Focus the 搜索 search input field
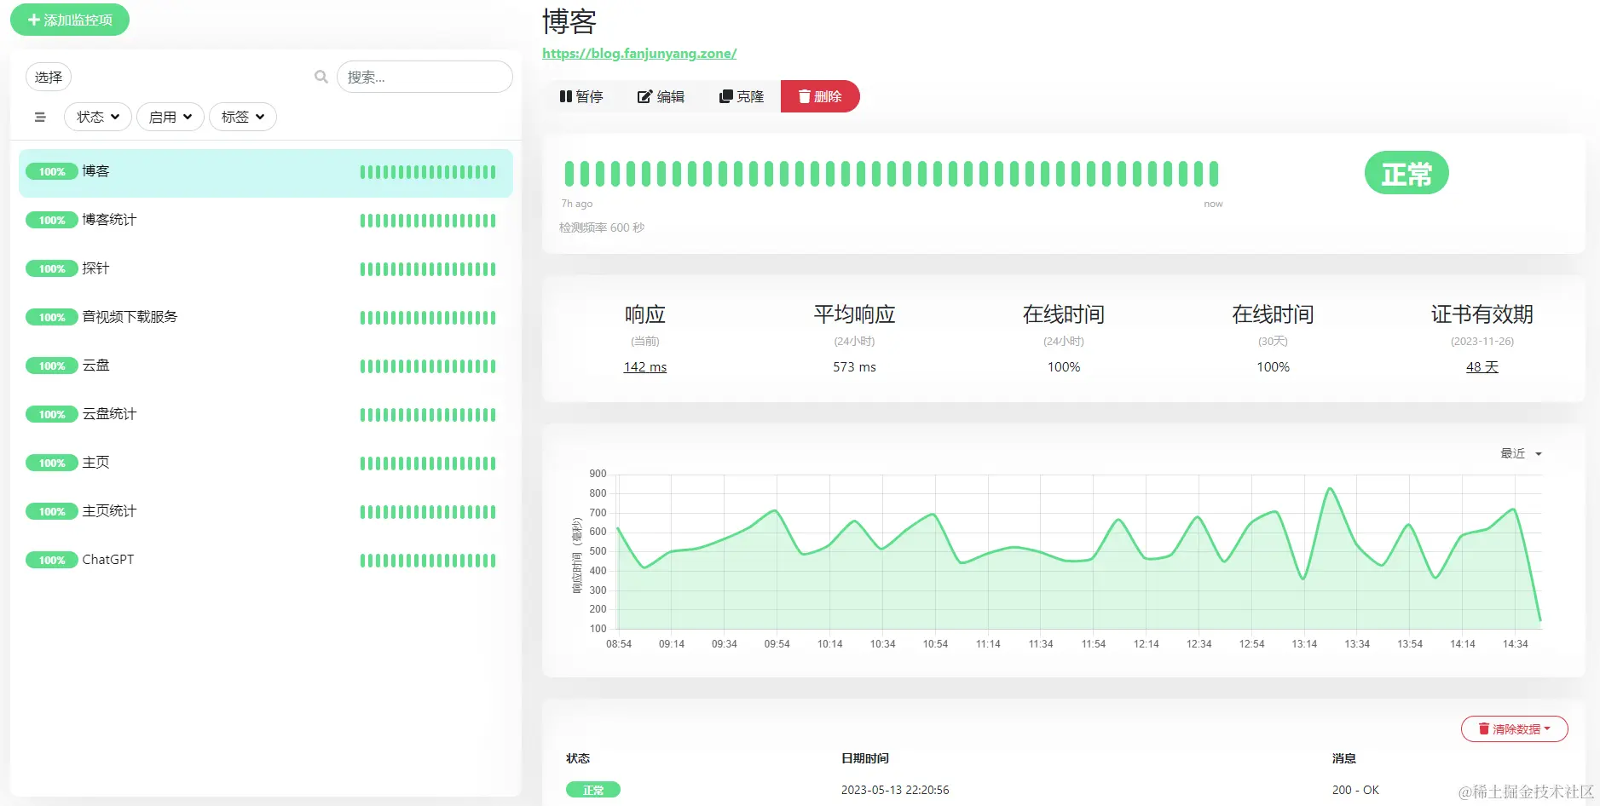The image size is (1600, 806). pos(425,77)
